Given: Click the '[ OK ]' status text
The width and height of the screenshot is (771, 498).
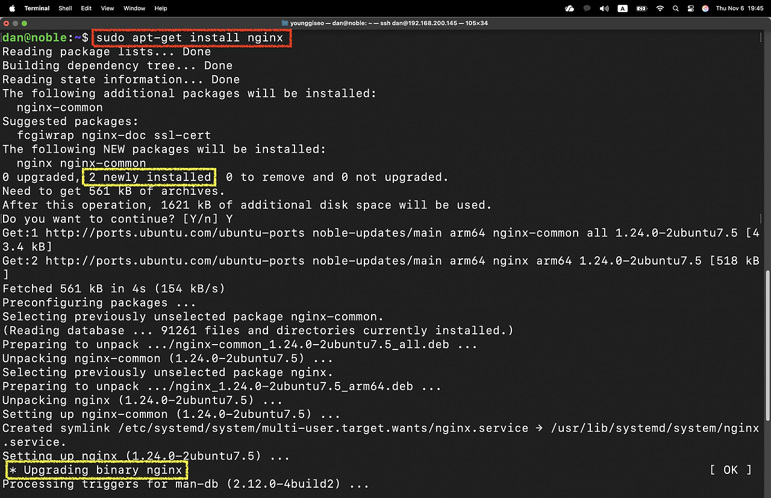Looking at the screenshot, I should click(731, 470).
